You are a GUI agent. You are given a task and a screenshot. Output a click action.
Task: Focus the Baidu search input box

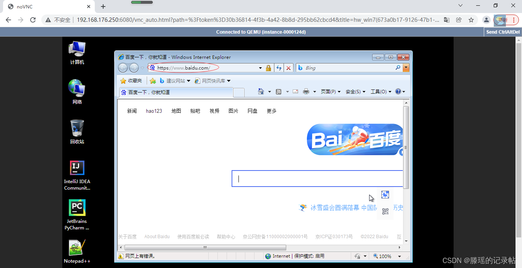[317, 179]
